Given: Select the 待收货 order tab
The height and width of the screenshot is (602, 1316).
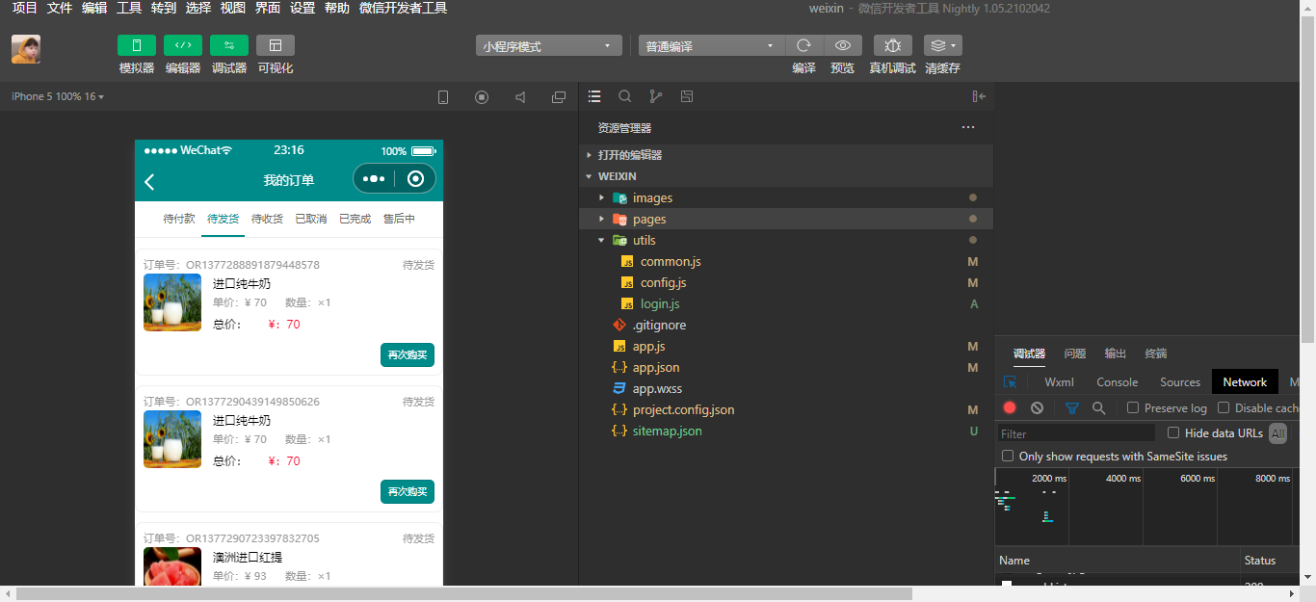Looking at the screenshot, I should [x=267, y=219].
